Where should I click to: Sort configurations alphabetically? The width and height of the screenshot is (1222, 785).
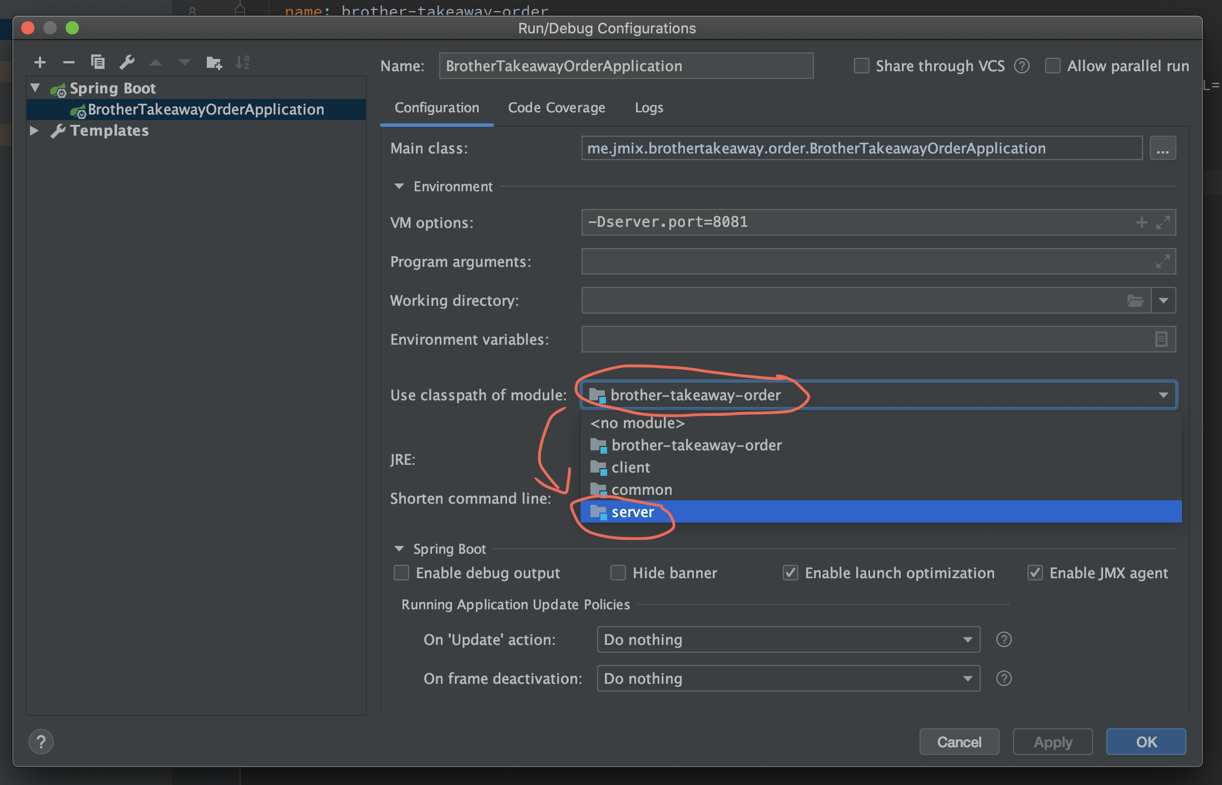[x=242, y=62]
